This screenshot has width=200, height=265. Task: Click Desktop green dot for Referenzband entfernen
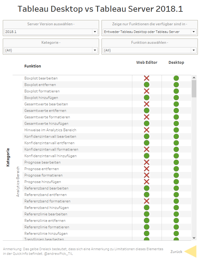pos(176,195)
